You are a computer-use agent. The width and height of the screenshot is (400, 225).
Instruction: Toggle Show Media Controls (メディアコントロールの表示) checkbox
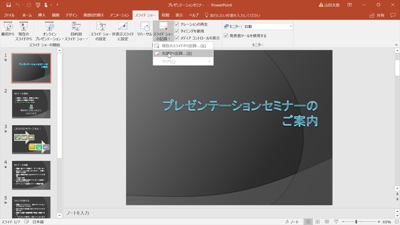coord(177,38)
